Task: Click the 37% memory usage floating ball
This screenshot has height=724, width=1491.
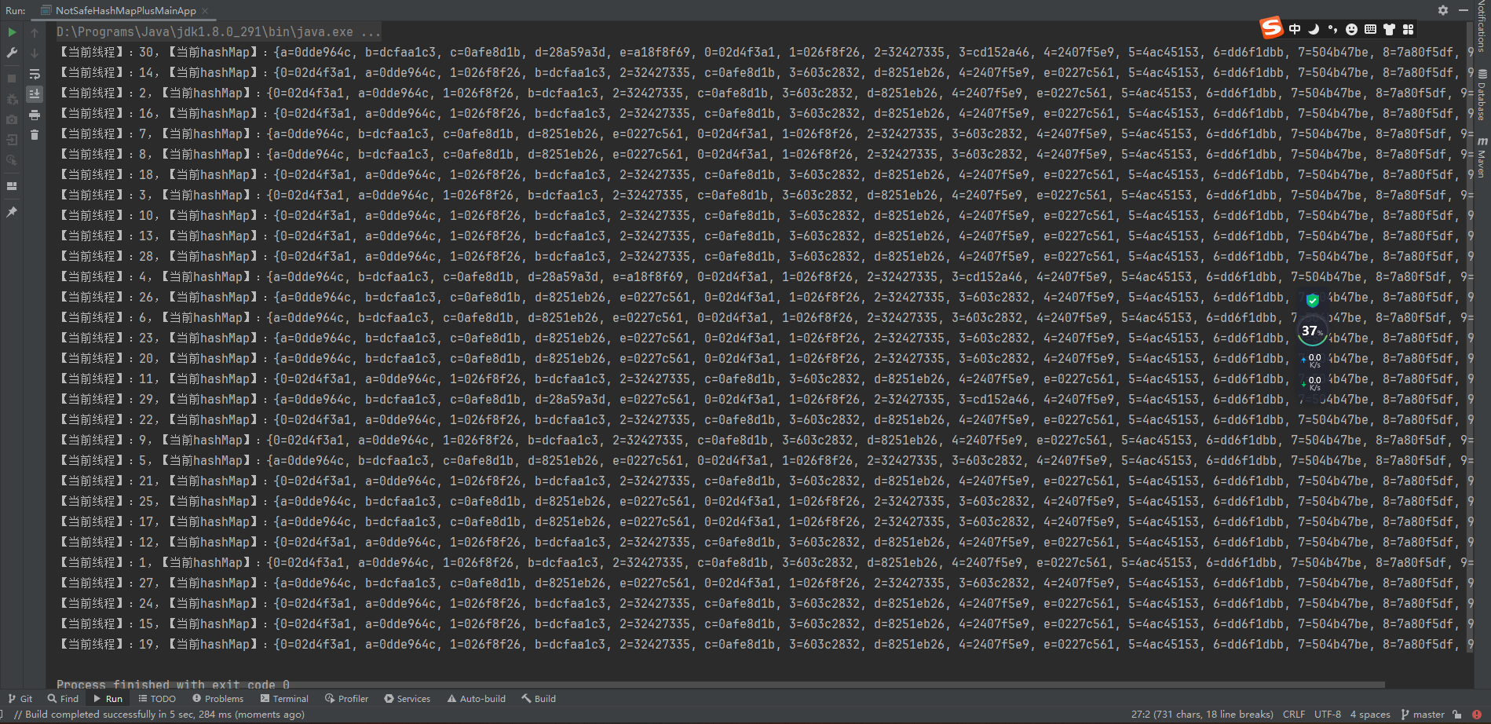Action: pyautogui.click(x=1312, y=331)
